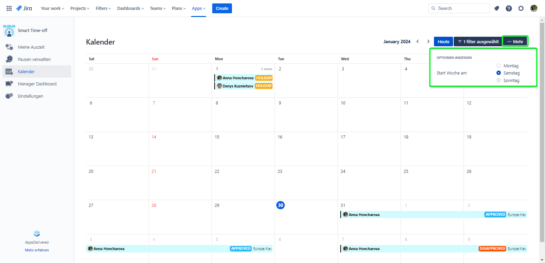Viewport: 545px width, 263px height.
Task: Open the Apps menu in the top navigation
Action: 199,9
